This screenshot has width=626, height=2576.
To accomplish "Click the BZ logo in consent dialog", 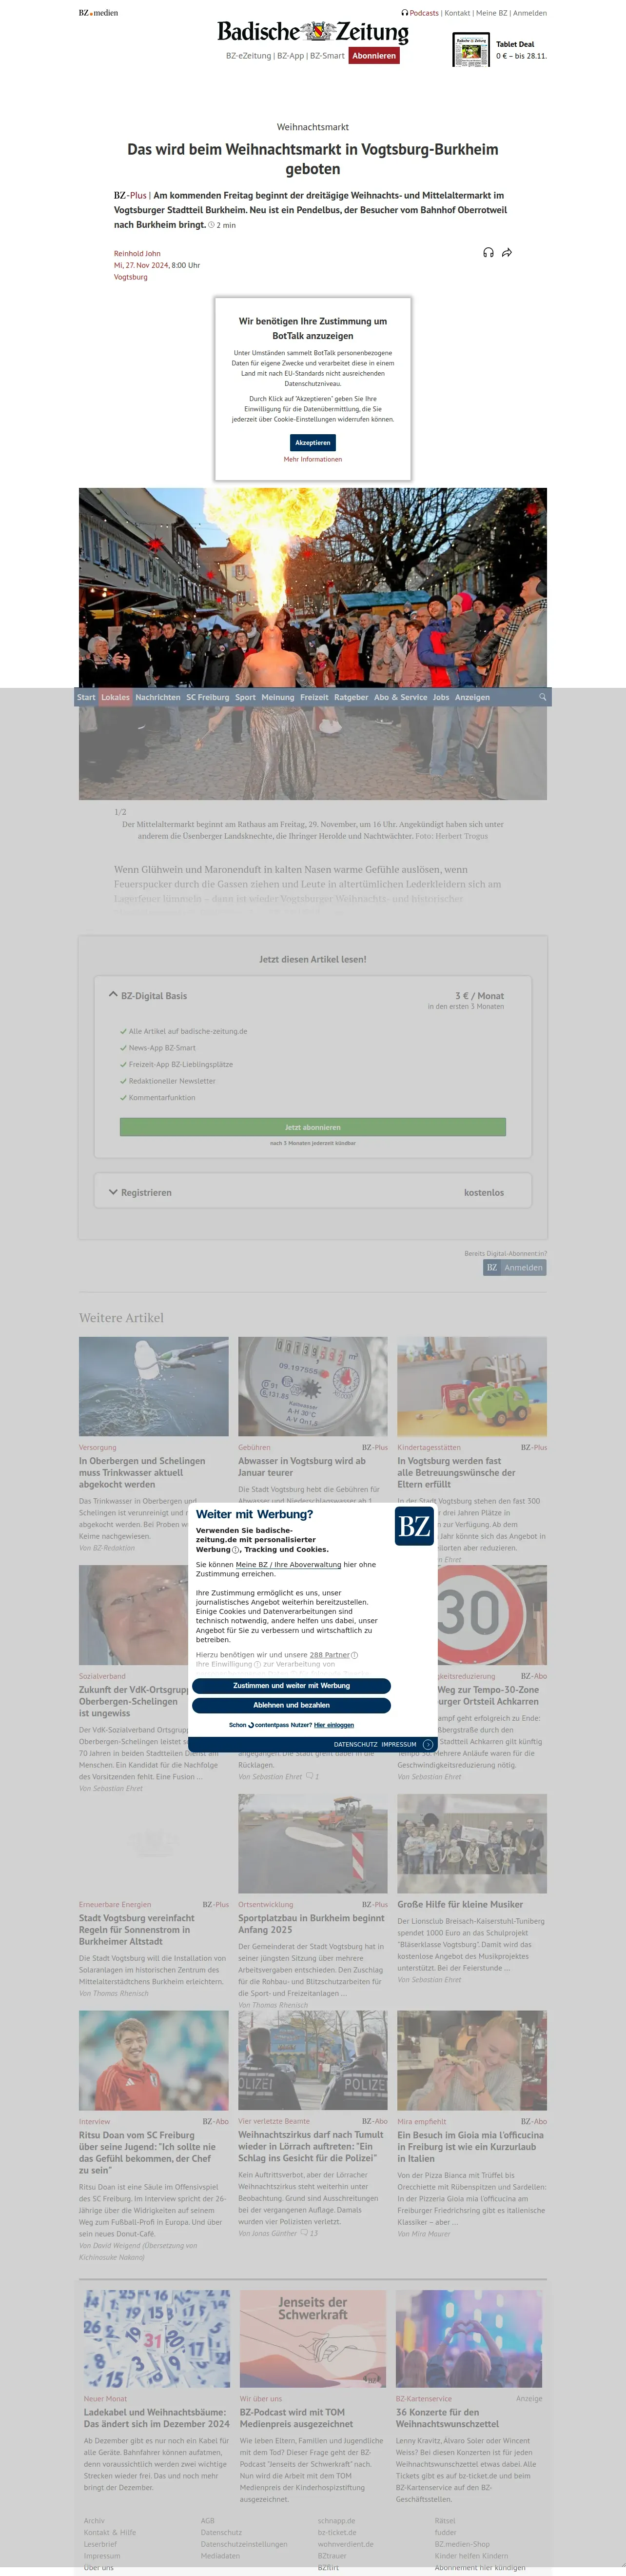I will [x=414, y=1526].
